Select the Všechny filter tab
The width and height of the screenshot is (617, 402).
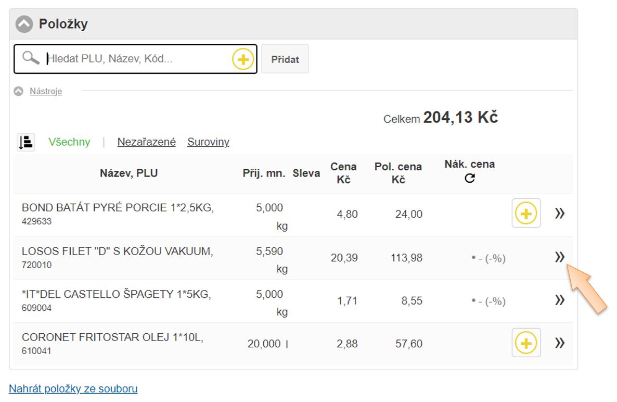69,142
